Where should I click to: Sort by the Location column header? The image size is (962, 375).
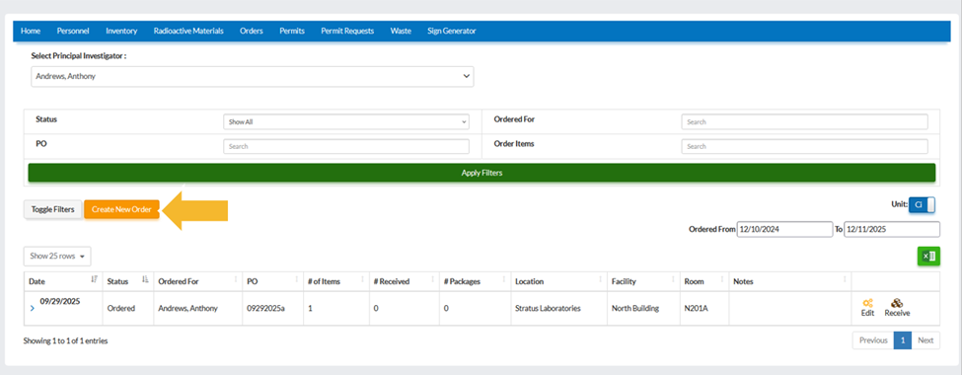point(558,281)
